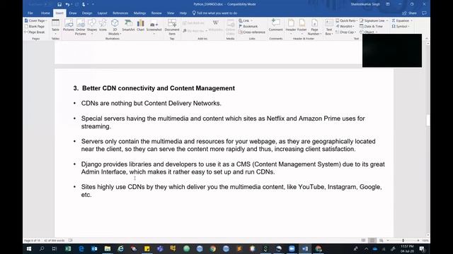
Task: Open the comments pane icon beside Share
Action: [424, 13]
